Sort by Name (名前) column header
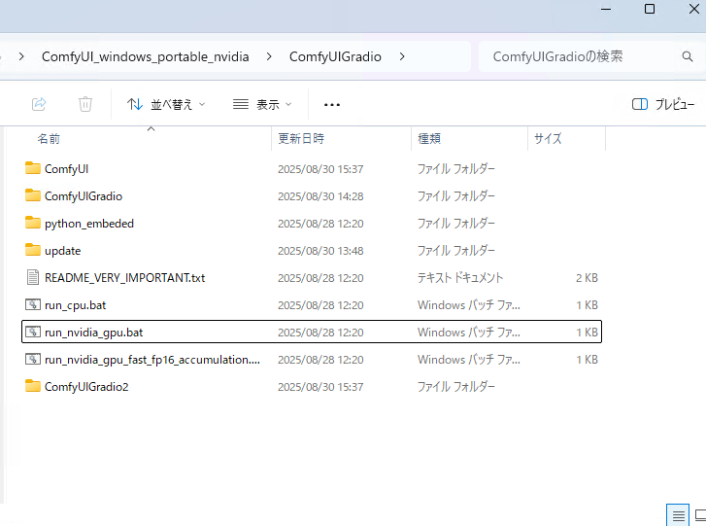Screen dimensions: 706x526 (49, 138)
